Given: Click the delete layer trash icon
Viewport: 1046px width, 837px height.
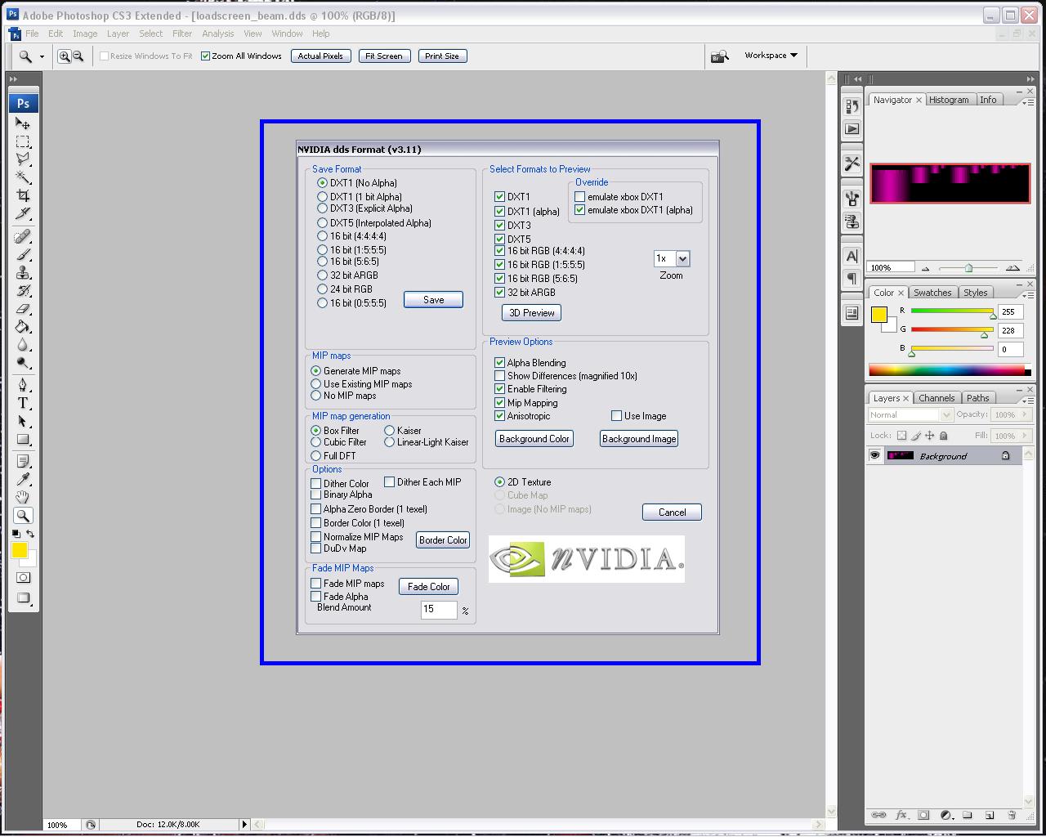Looking at the screenshot, I should pos(1011,815).
